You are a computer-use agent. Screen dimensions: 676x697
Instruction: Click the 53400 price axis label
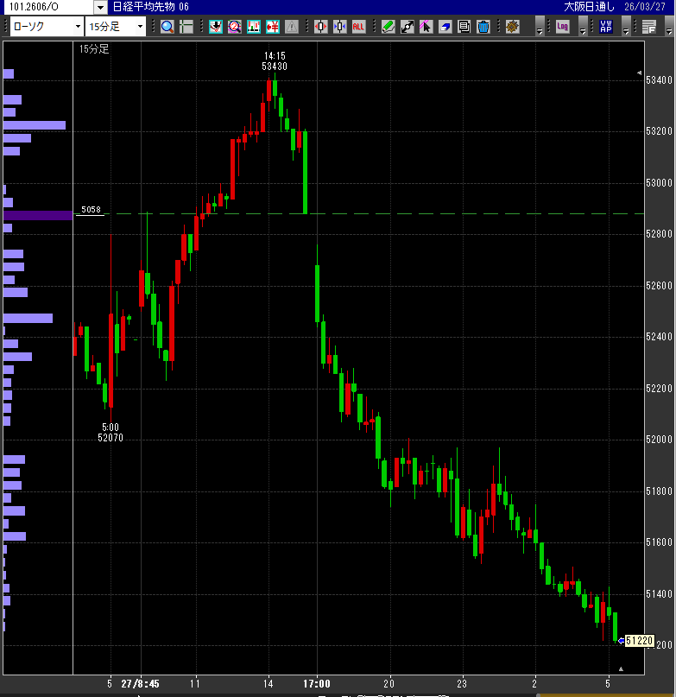pos(659,80)
